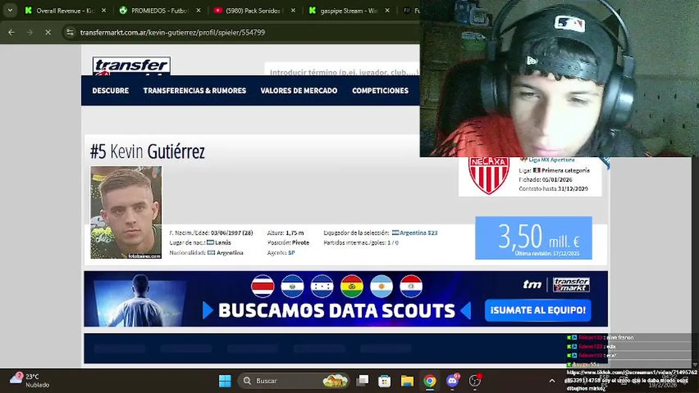Viewport: 699px width, 393px height.
Task: Close the gaspipe Stream tab
Action: pyautogui.click(x=388, y=10)
